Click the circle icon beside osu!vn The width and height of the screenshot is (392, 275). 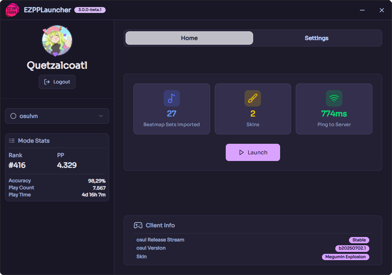pyautogui.click(x=13, y=116)
